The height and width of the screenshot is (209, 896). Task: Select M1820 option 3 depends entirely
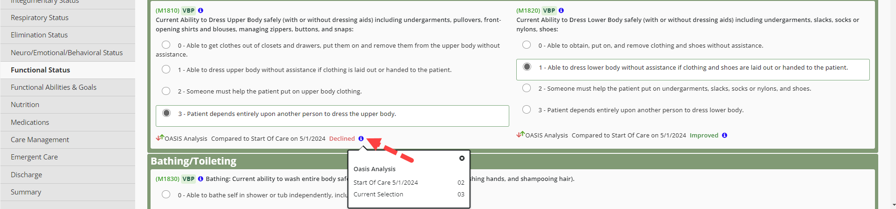tap(527, 109)
